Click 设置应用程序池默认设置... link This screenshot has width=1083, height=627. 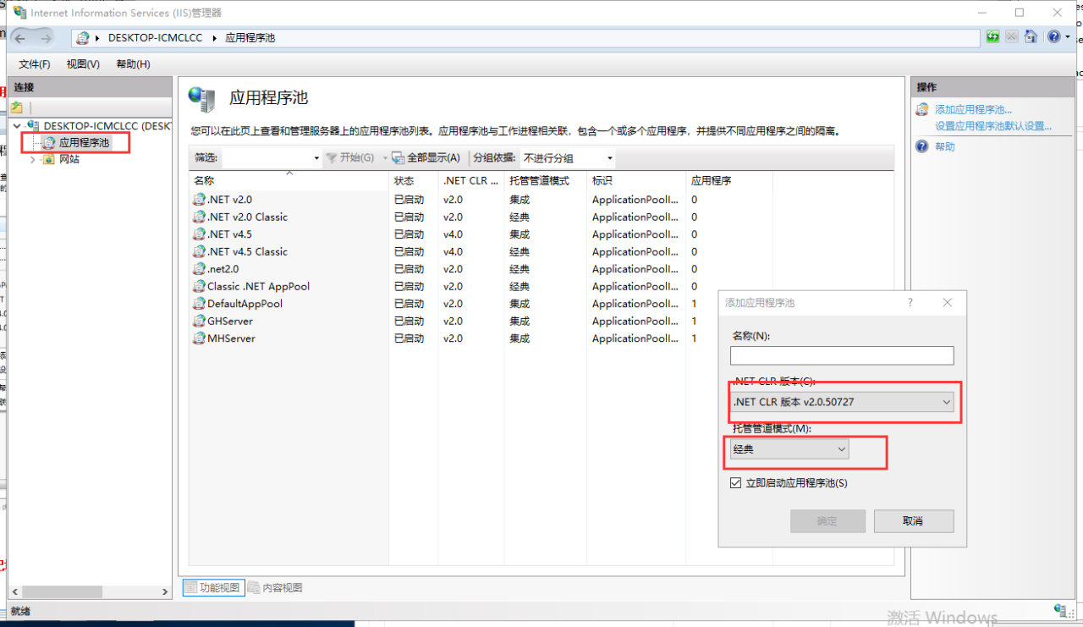[993, 126]
